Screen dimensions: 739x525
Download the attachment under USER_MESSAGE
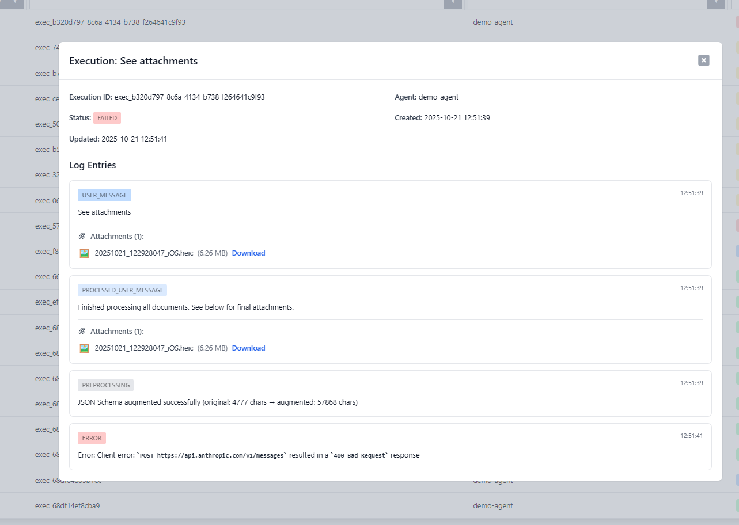coord(248,253)
